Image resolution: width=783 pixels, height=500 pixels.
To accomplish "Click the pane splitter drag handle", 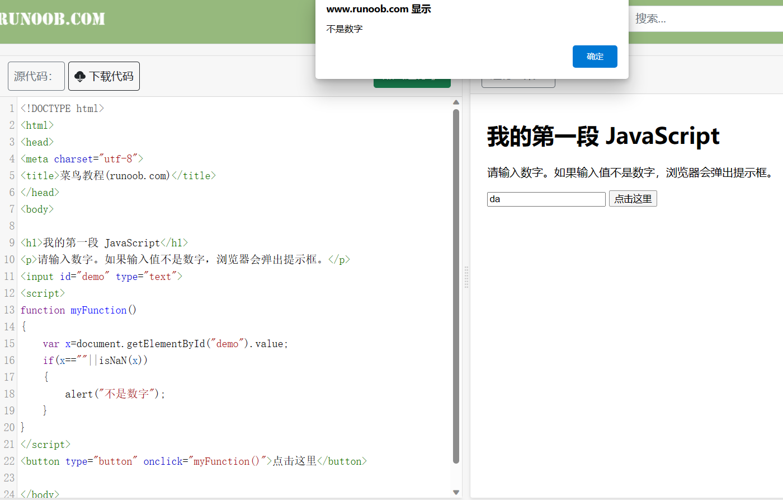I will pos(466,277).
